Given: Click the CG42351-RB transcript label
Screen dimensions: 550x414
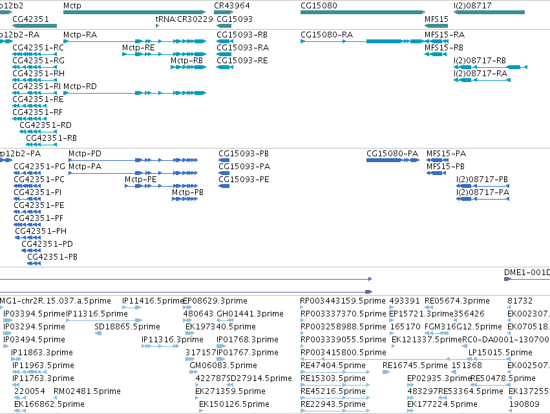Looking at the screenshot, I should (x=52, y=138).
